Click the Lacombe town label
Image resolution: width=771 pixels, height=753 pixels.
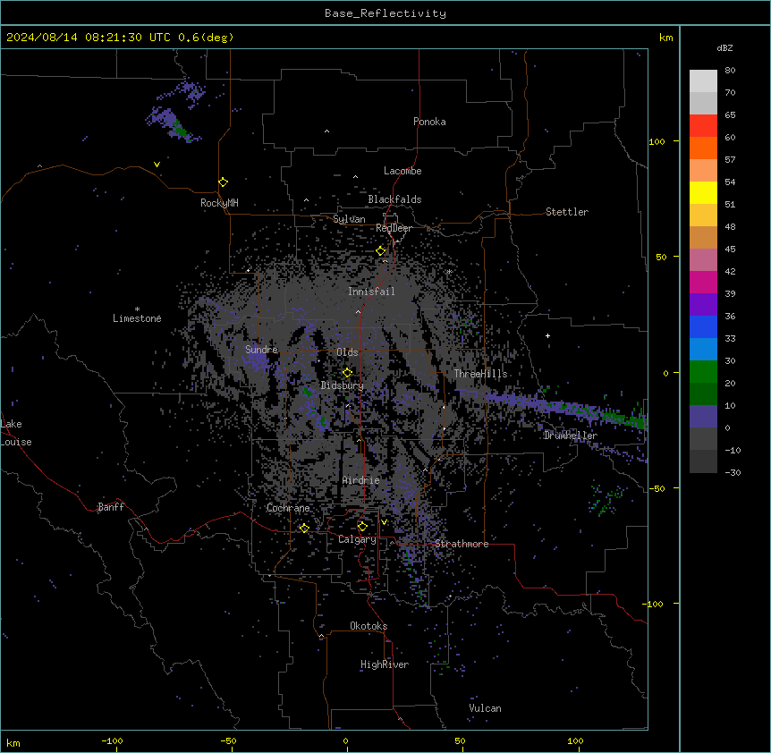(x=402, y=171)
